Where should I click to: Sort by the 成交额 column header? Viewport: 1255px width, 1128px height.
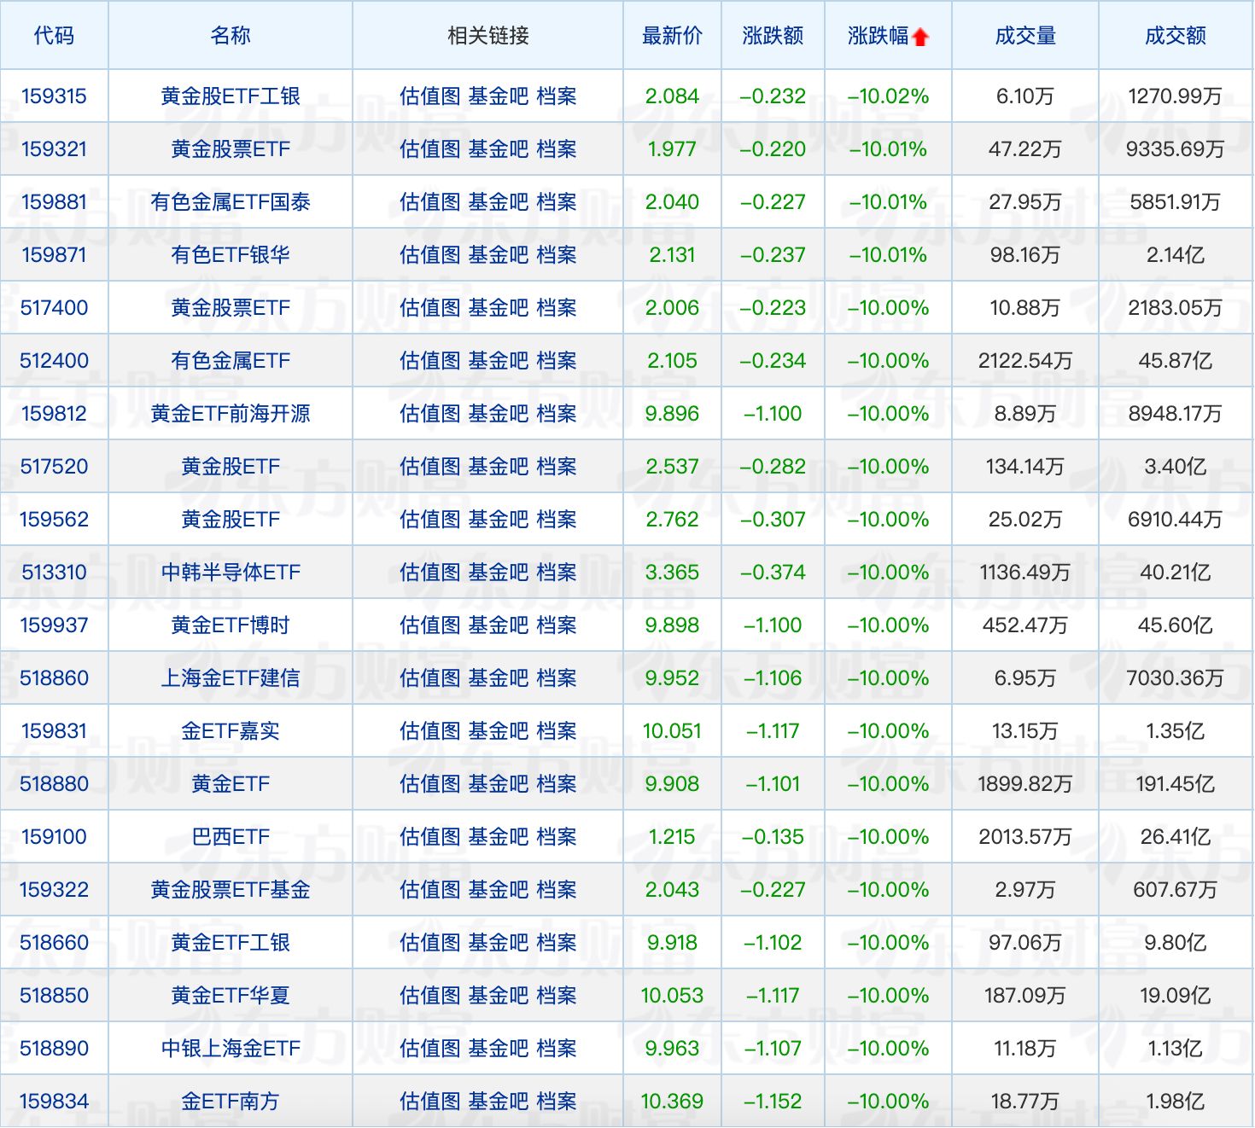[1175, 36]
